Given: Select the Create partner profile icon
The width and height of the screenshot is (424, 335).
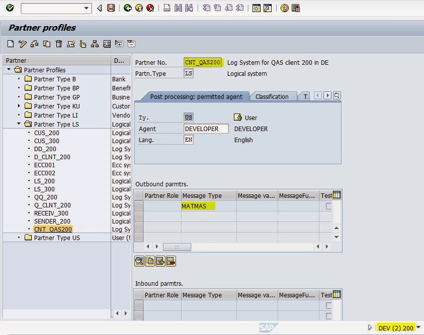Looking at the screenshot, I should coord(11,44).
